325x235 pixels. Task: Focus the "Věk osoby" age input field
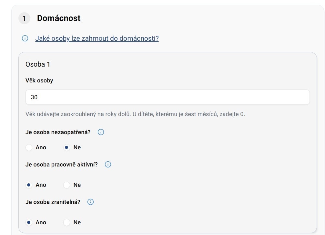[168, 97]
